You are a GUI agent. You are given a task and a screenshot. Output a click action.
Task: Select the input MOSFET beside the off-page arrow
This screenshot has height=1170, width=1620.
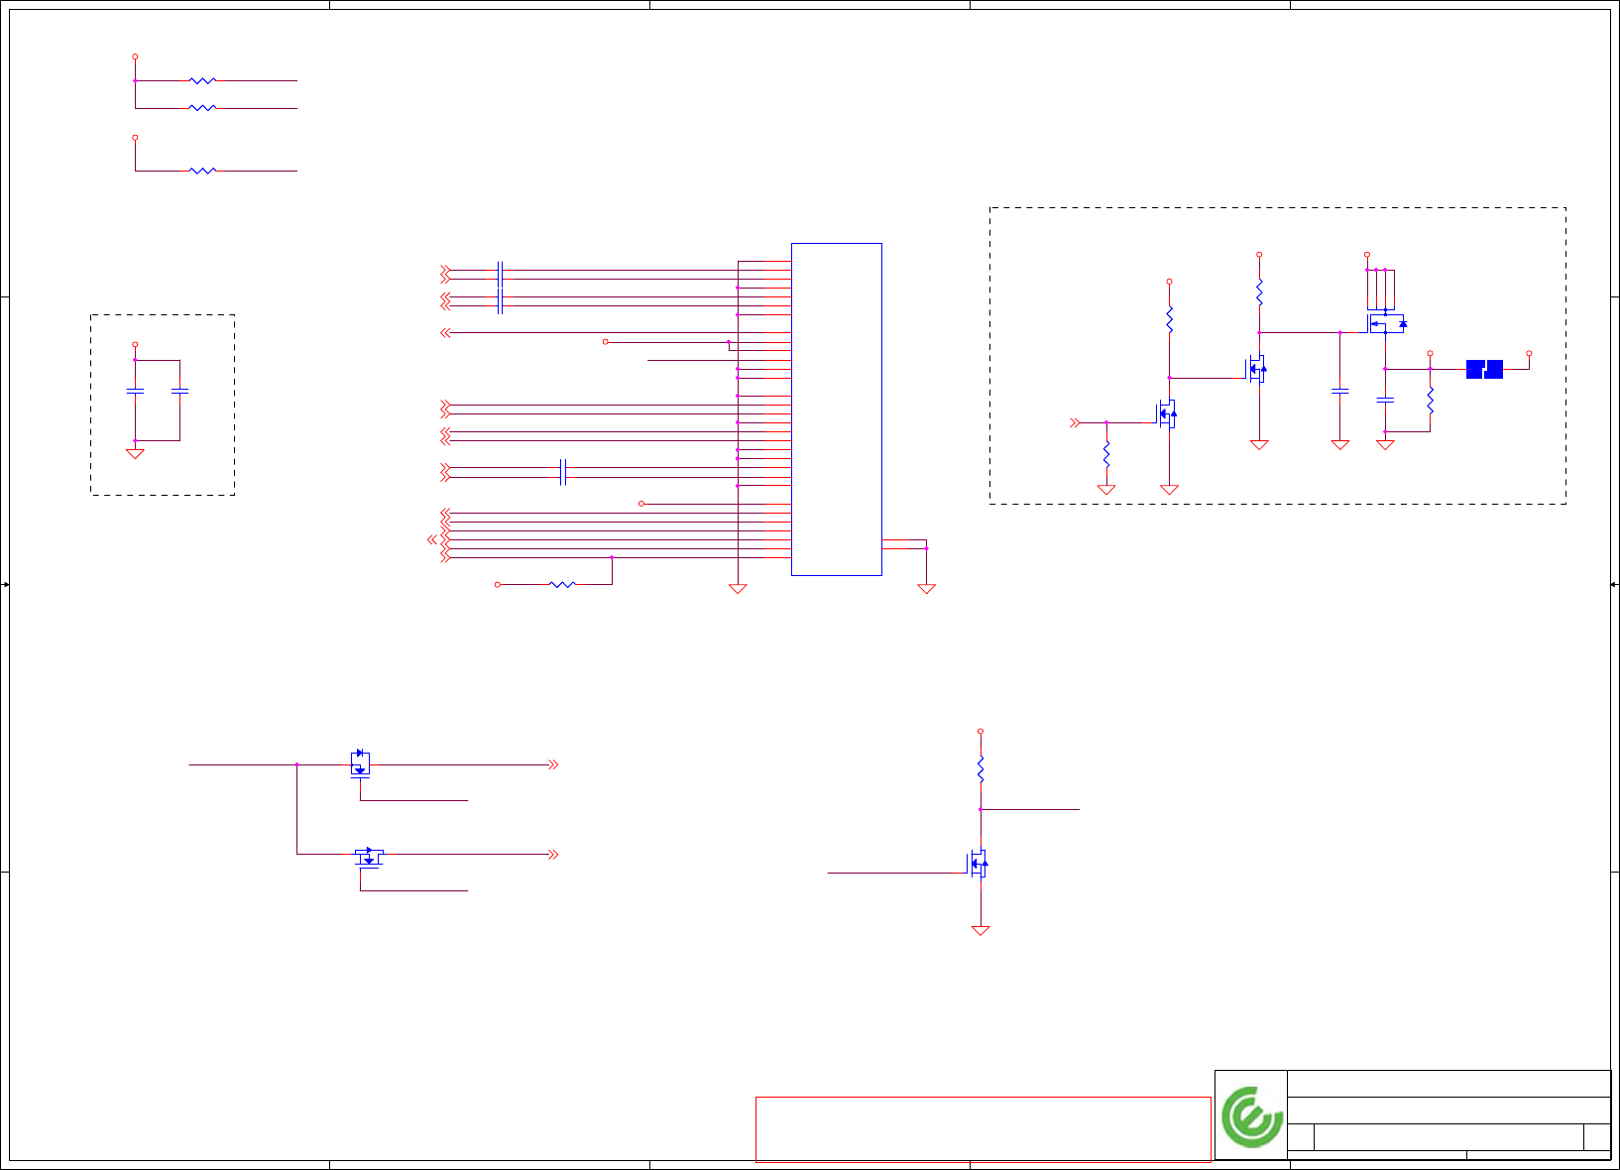pos(1167,413)
